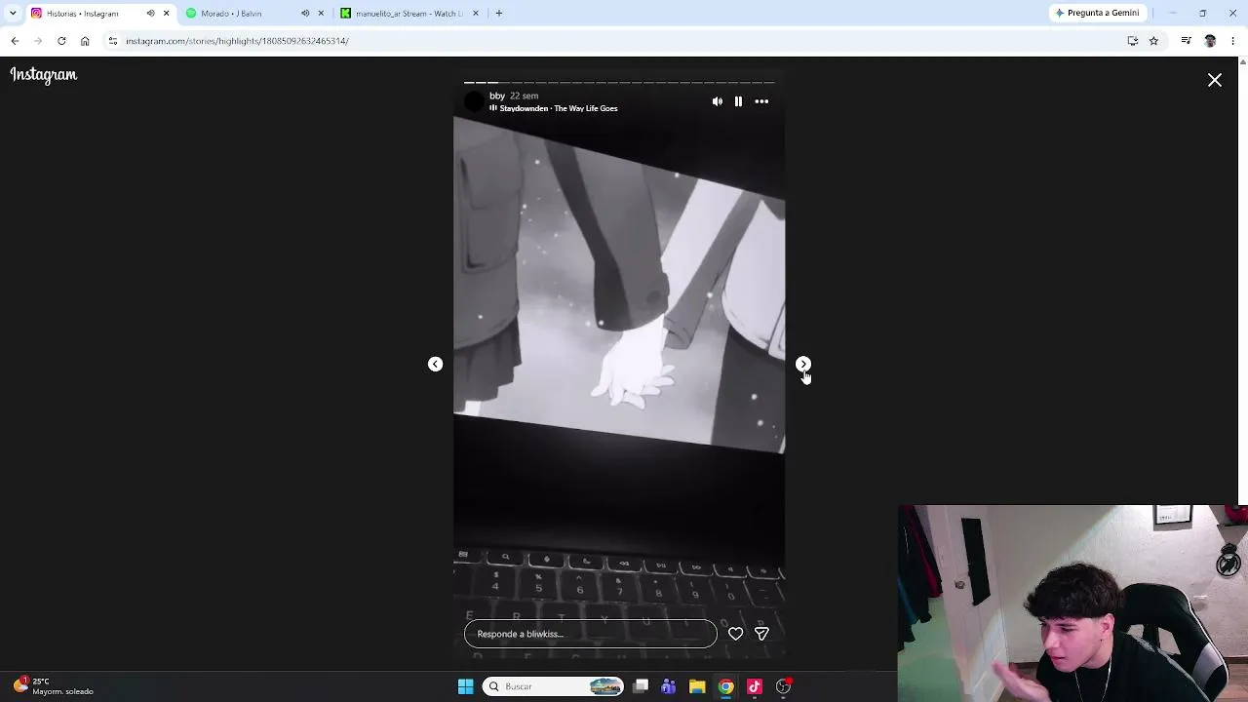Click the story progress bar

click(619, 83)
